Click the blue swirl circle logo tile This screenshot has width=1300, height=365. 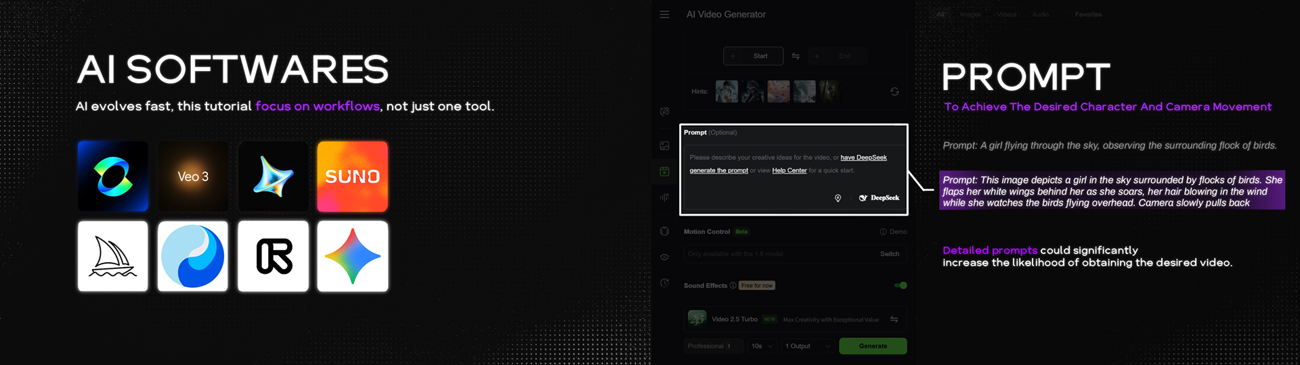193,256
